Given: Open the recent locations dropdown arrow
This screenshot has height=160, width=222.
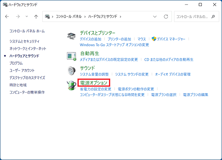Looking at the screenshot, I should [x=27, y=17].
